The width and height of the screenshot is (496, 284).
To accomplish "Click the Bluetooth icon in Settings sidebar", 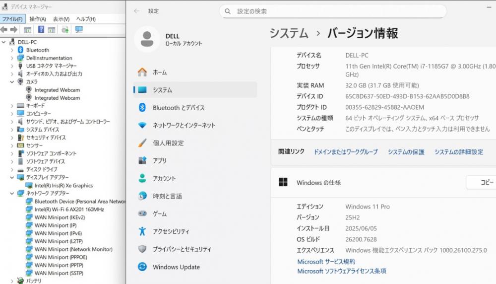I will coord(142,108).
